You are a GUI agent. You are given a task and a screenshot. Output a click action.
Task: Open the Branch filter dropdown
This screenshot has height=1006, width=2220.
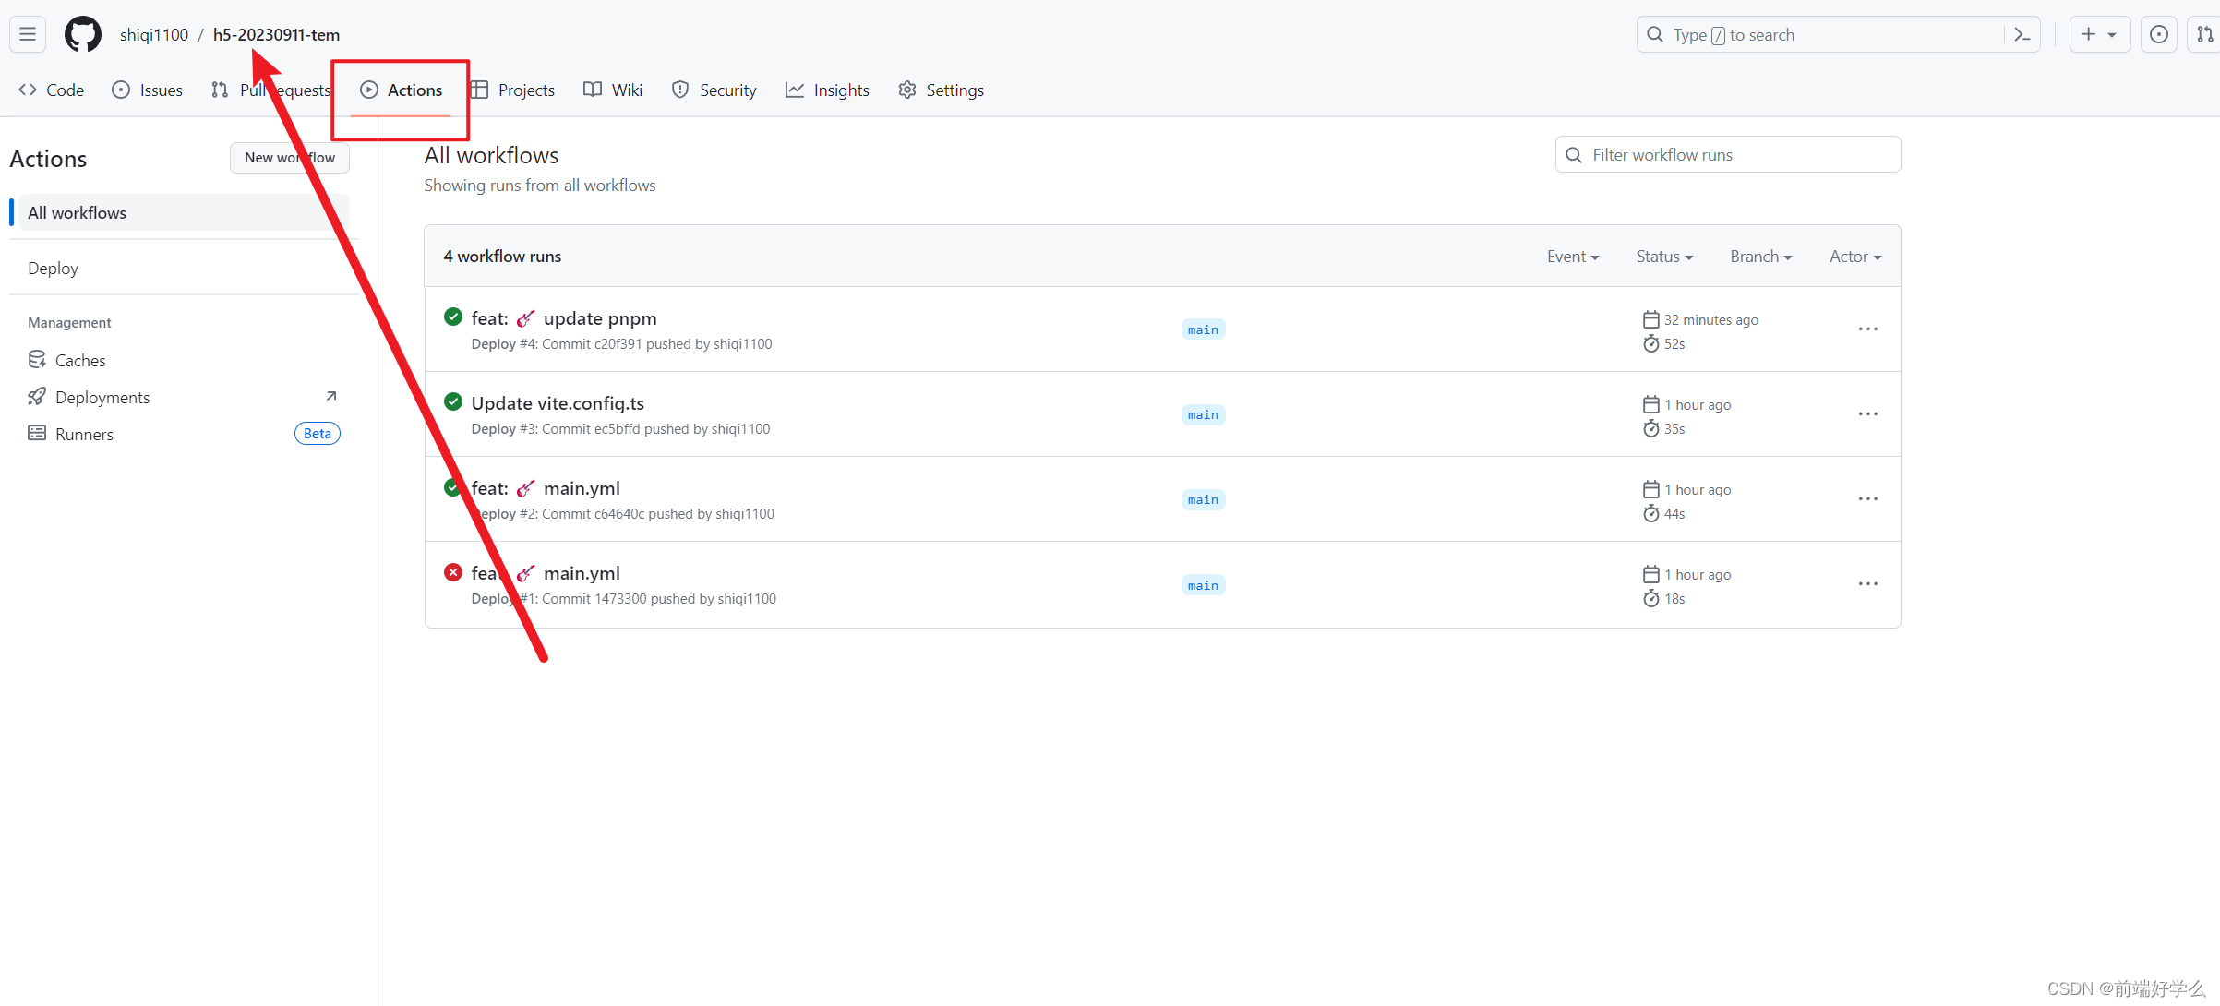tap(1760, 257)
